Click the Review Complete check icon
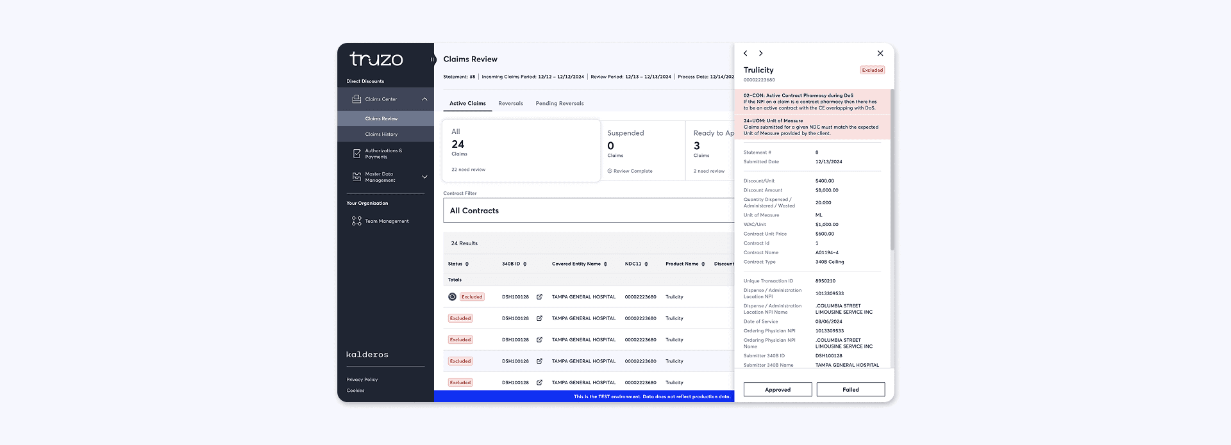1231x445 pixels. (x=610, y=171)
